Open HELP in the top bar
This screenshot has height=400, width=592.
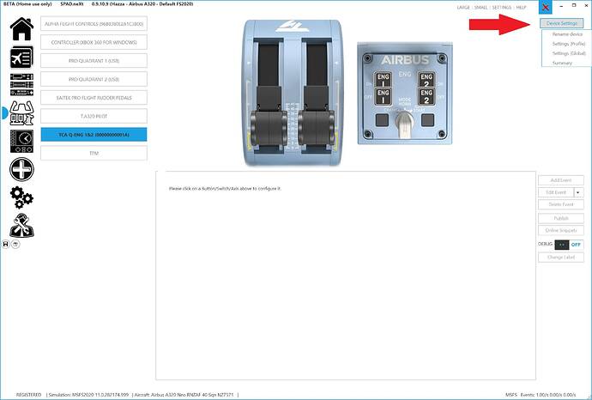(521, 7)
